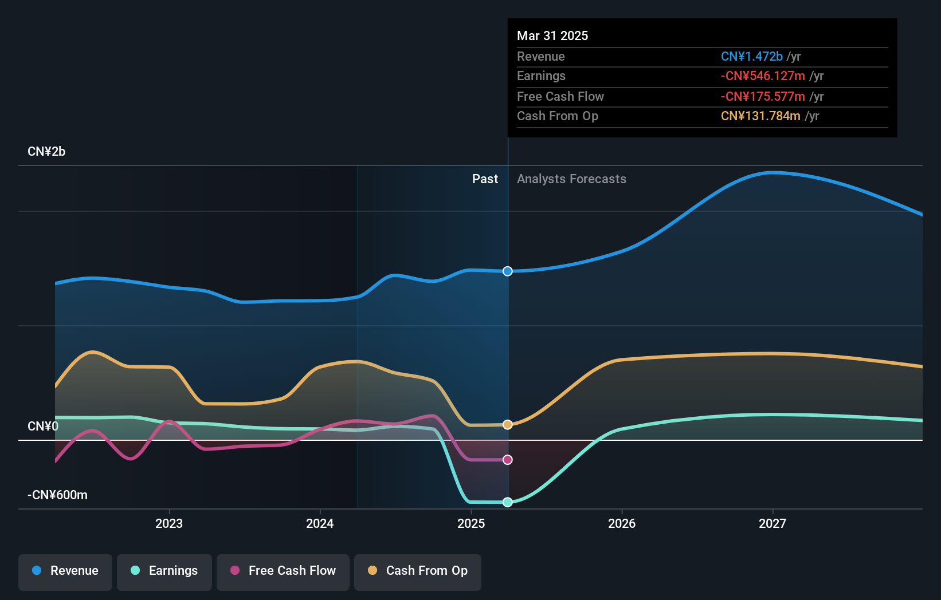
Task: Select the orange Cash From Op data point
Action: click(x=508, y=425)
